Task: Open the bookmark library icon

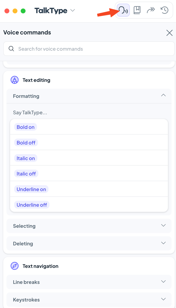Action: pos(137,11)
